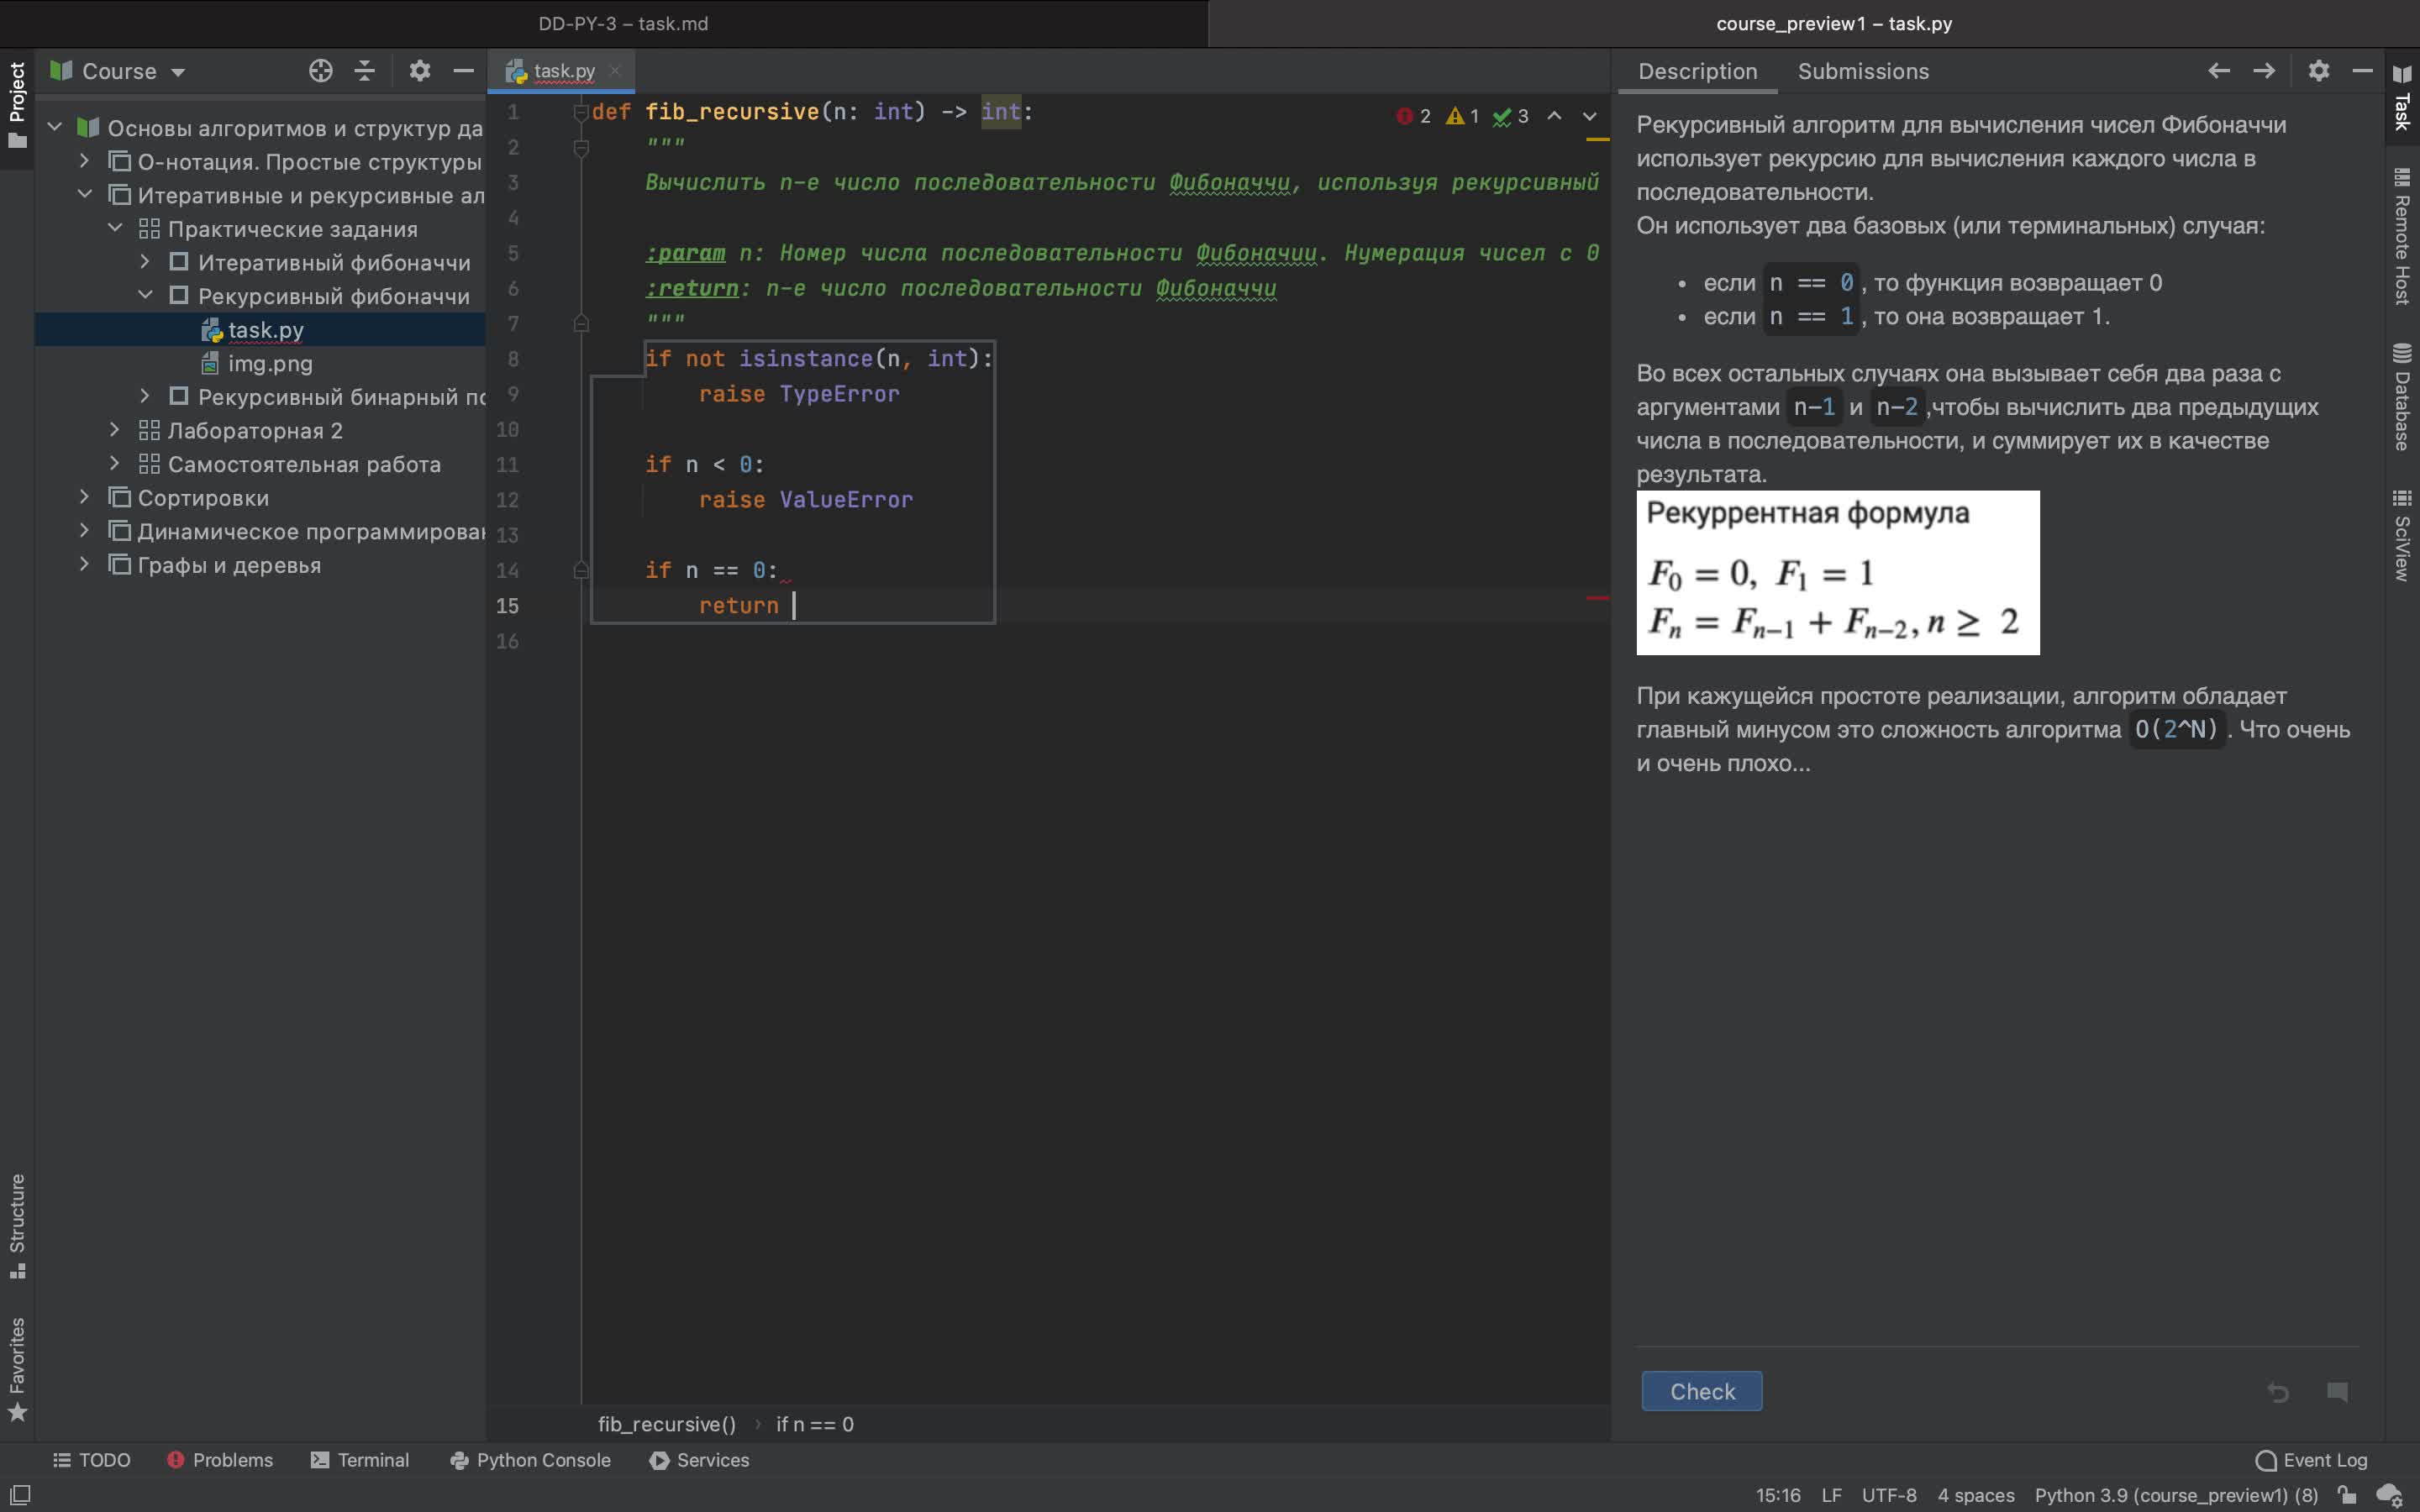The width and height of the screenshot is (2420, 1512).
Task: Open the Event Log
Action: (x=2311, y=1460)
